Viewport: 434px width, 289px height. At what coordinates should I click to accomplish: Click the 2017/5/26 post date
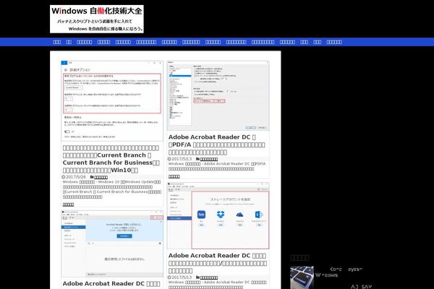[76, 177]
